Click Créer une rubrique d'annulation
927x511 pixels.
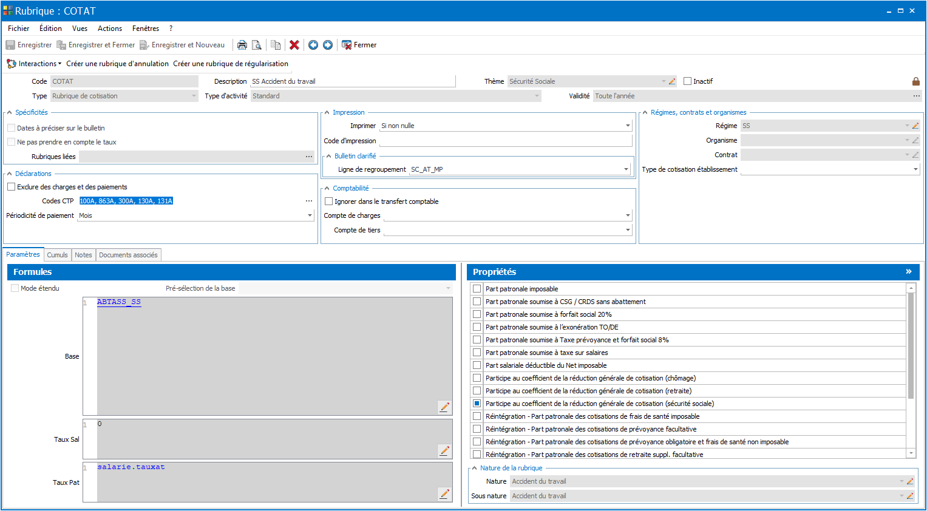(117, 64)
